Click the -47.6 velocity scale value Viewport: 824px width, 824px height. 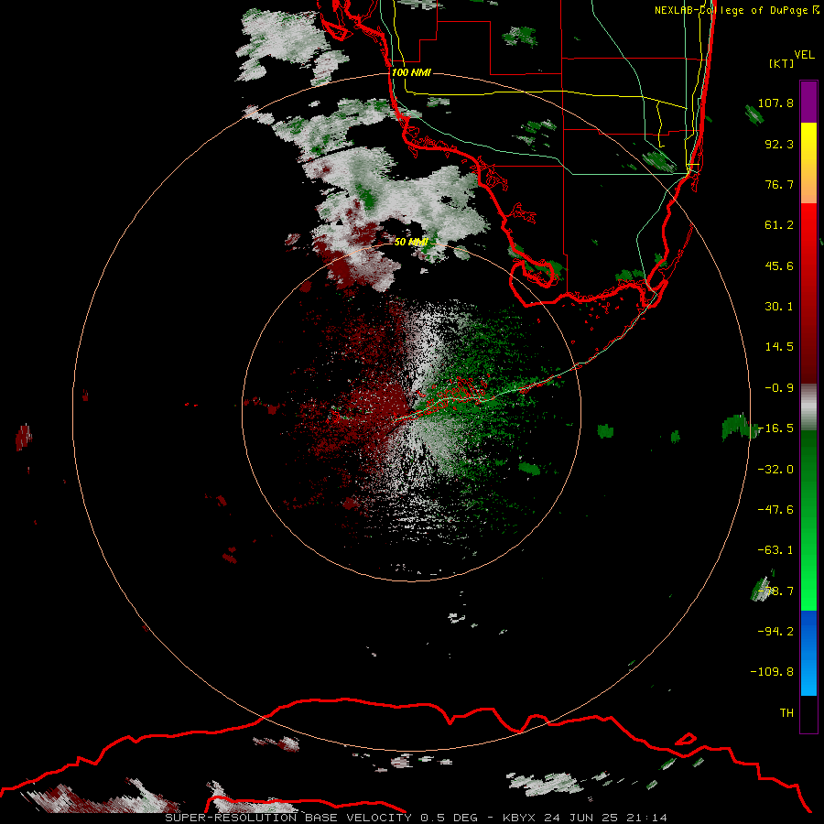[775, 510]
